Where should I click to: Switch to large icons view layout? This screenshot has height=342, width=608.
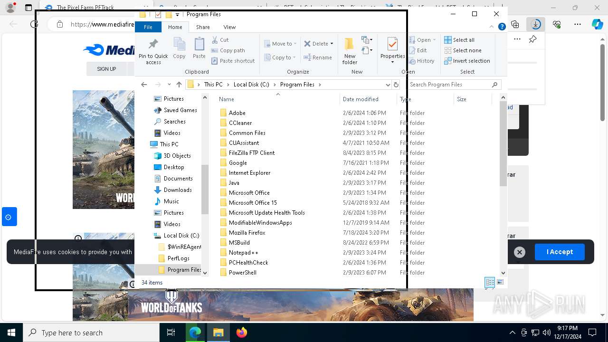point(500,282)
